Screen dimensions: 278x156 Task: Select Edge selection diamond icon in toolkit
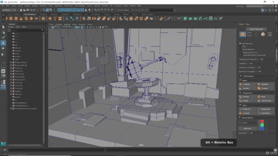pyautogui.click(x=256, y=34)
